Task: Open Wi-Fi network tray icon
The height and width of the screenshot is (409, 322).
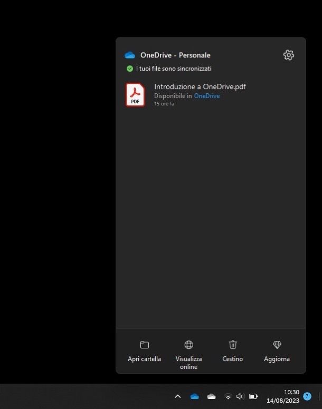Action: coord(228,396)
